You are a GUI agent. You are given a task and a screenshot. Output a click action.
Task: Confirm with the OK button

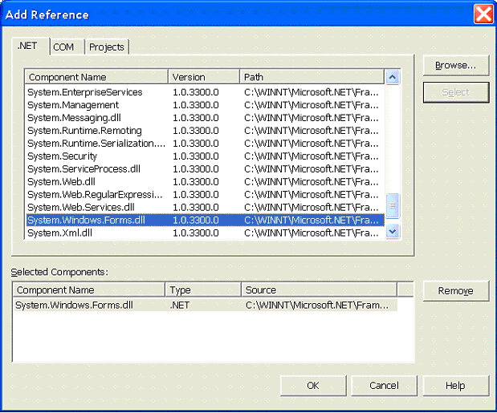tap(313, 386)
